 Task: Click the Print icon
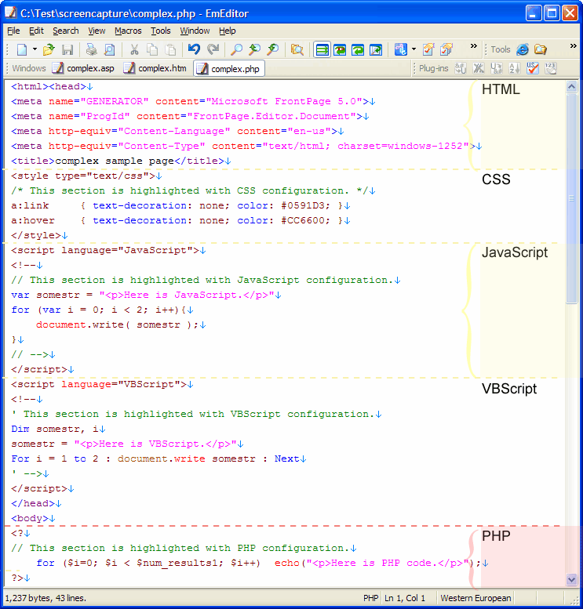(91, 49)
